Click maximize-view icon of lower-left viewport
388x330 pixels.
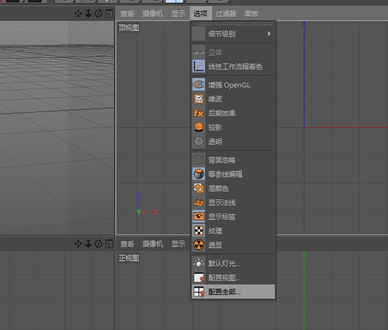pos(109,244)
